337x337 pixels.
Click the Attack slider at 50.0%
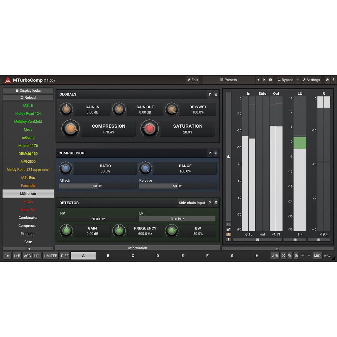(98, 186)
